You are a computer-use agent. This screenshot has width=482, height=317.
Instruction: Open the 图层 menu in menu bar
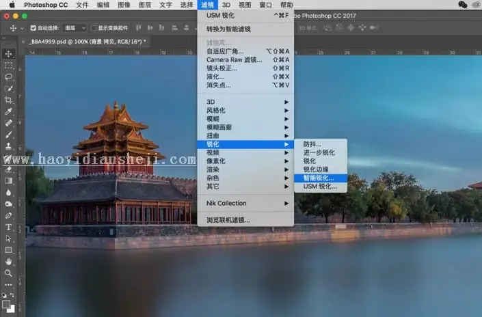click(145, 5)
